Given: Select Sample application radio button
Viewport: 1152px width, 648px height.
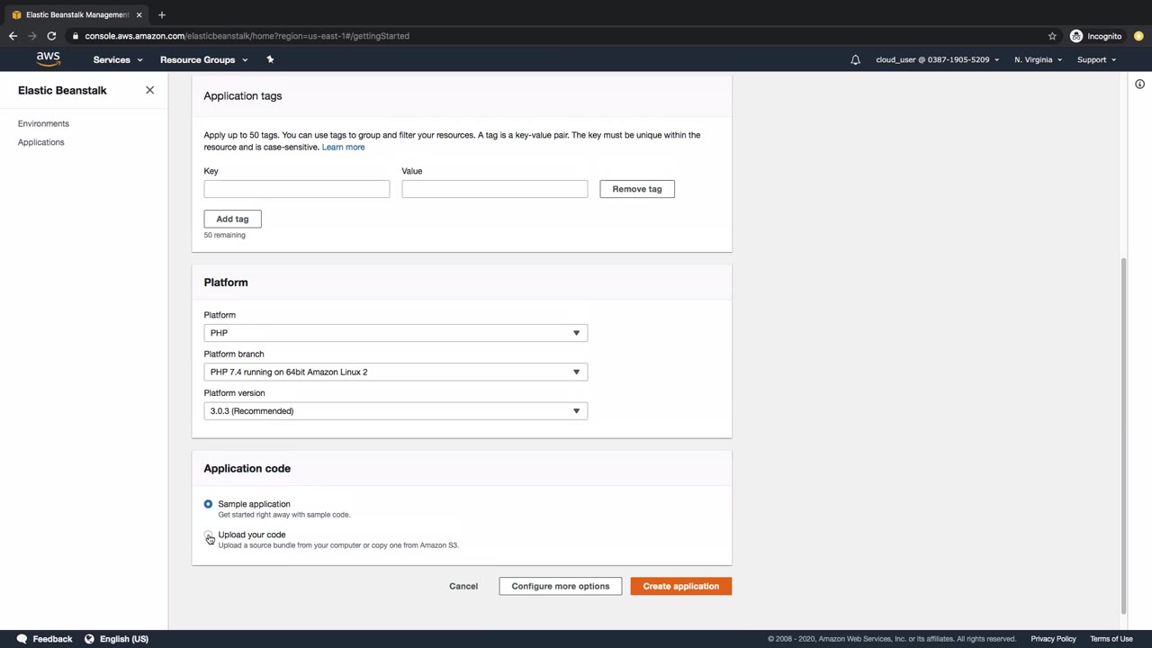Looking at the screenshot, I should pos(208,504).
